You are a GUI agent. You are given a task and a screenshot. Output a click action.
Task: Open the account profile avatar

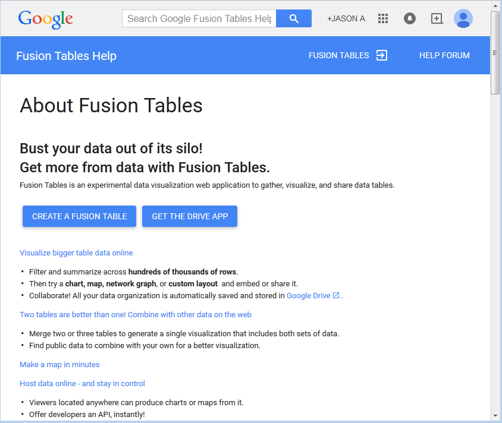(x=463, y=18)
